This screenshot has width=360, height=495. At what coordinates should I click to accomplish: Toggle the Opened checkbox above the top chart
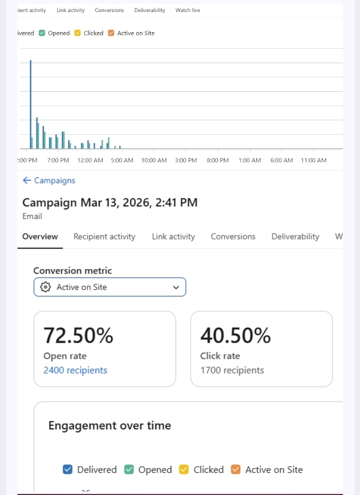click(42, 33)
